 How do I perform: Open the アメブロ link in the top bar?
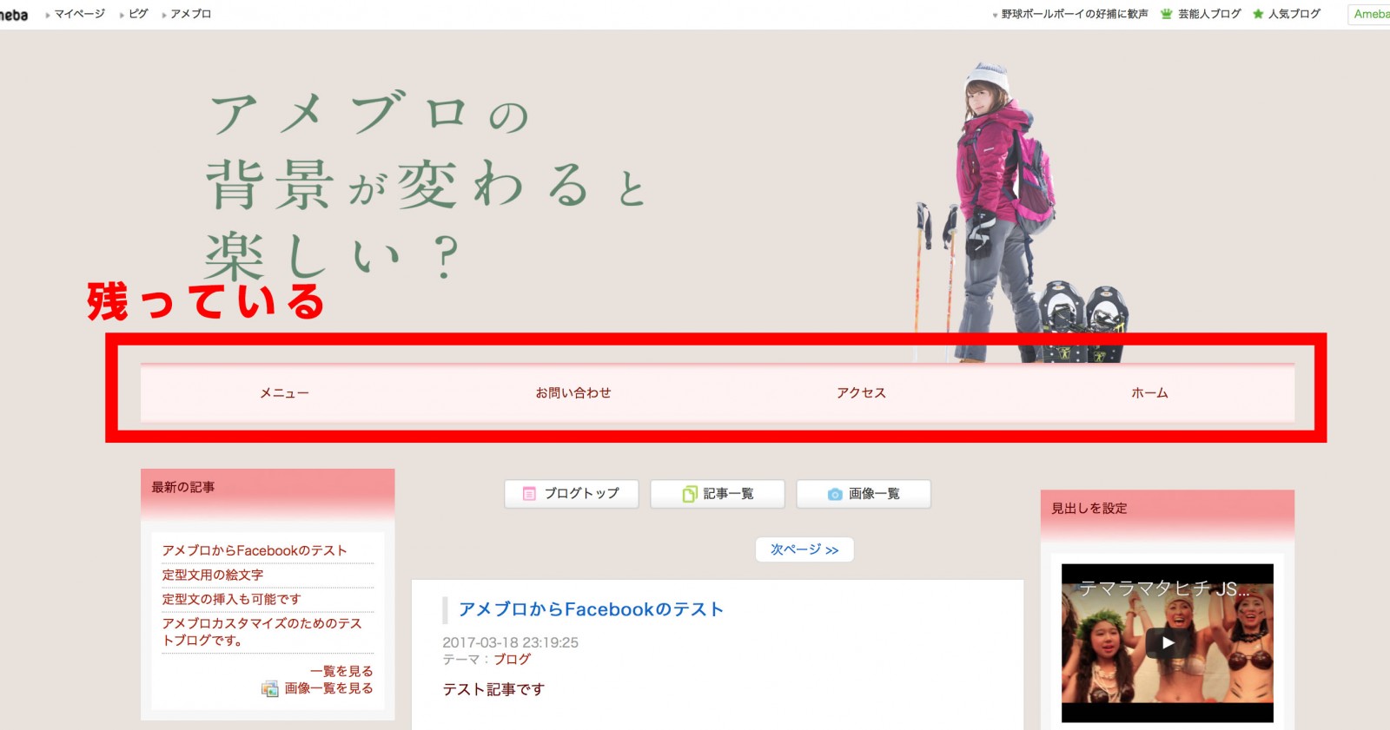[190, 14]
